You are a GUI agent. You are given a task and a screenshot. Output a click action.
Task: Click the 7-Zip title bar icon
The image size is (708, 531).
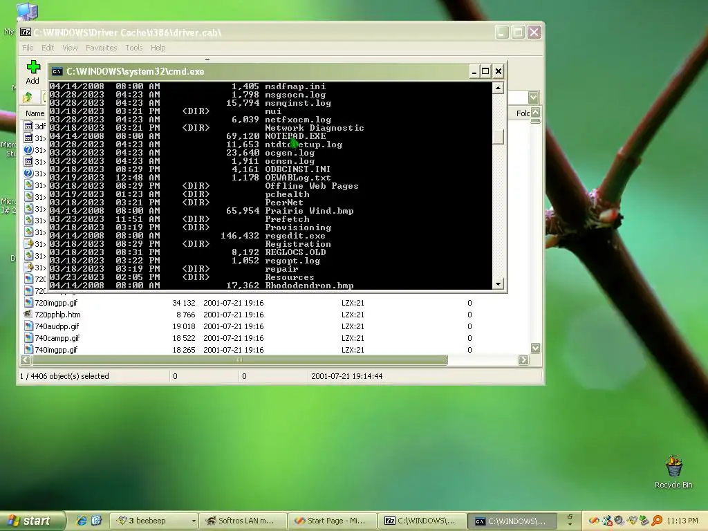point(26,32)
